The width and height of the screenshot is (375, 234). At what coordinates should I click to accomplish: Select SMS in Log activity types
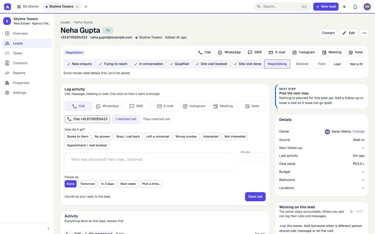click(136, 106)
